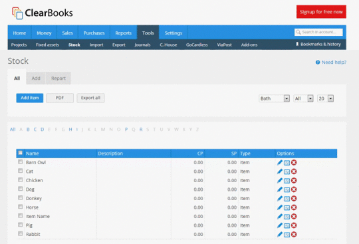The image size is (359, 244).
Task: Click Signup for free now button
Action: (321, 12)
